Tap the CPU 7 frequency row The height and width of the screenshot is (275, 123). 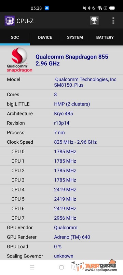[x=61, y=218]
